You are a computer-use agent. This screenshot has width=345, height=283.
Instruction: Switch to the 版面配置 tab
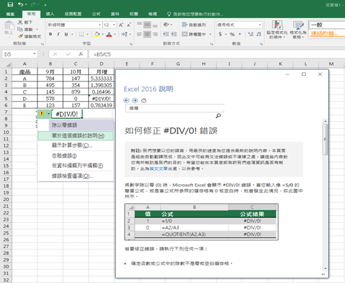pos(73,14)
